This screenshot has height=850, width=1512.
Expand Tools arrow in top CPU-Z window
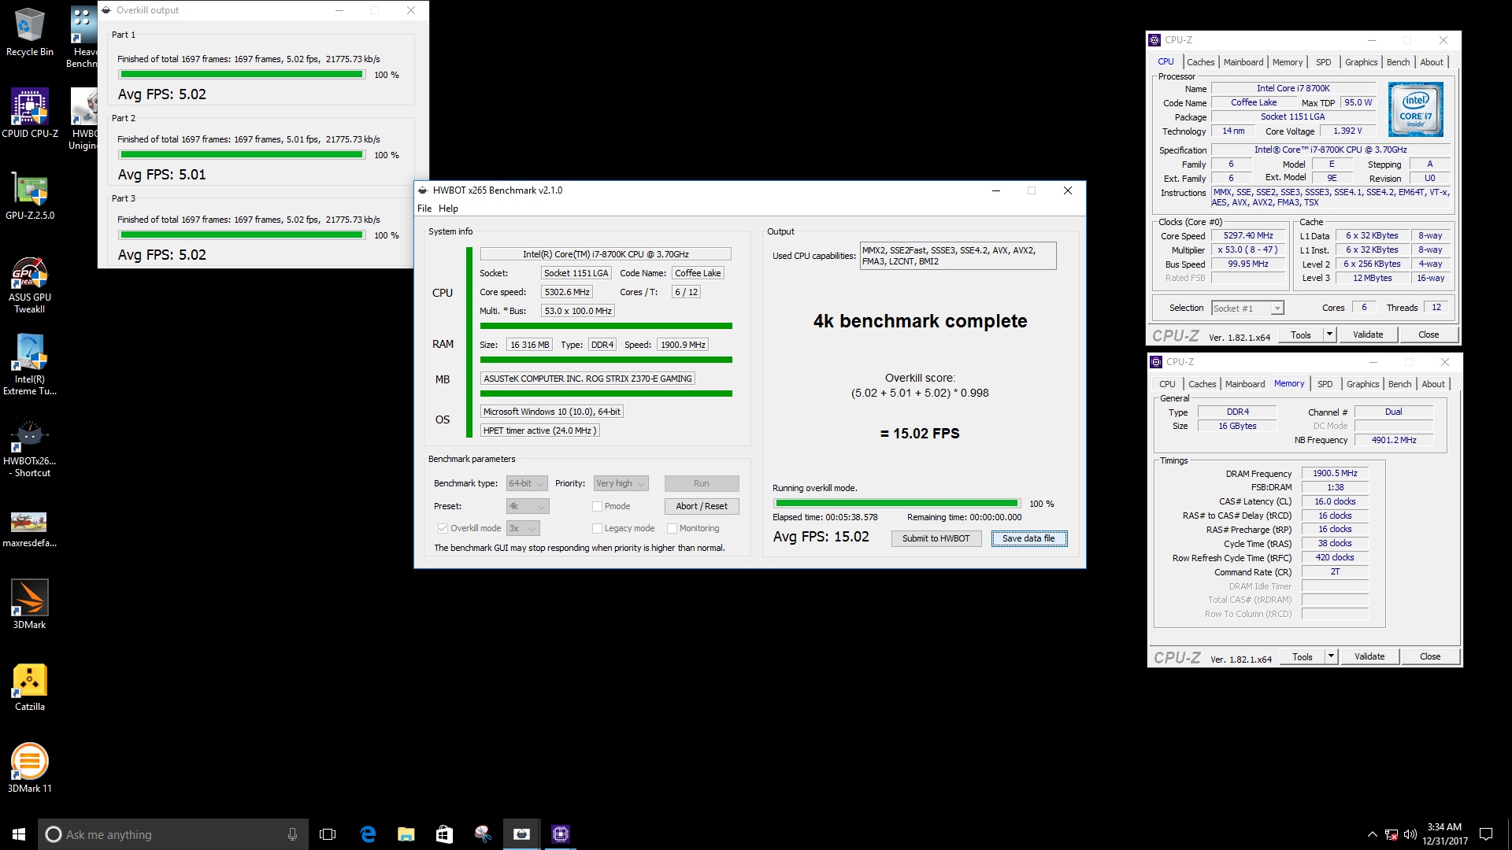pyautogui.click(x=1329, y=334)
